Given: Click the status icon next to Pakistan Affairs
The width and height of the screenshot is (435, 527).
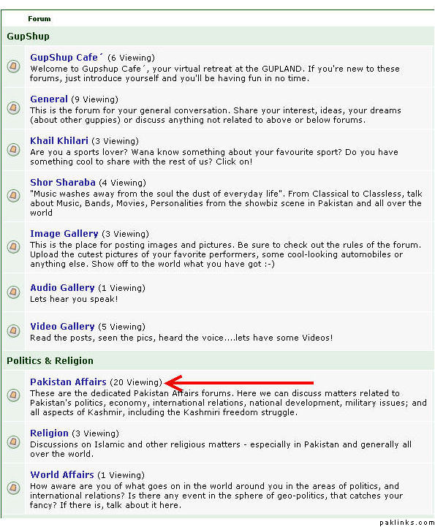Looking at the screenshot, I should pyautogui.click(x=14, y=395).
